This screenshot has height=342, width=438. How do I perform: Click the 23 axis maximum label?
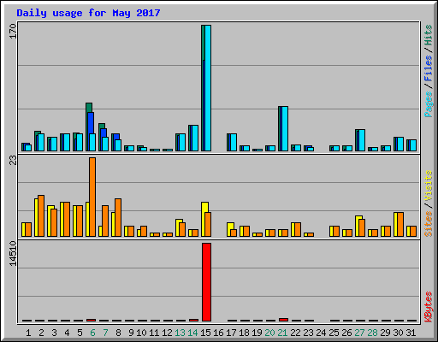pyautogui.click(x=13, y=161)
